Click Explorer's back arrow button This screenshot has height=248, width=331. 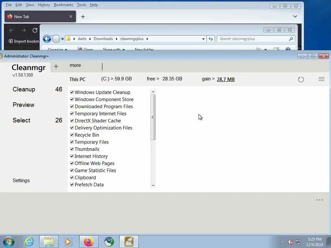(47, 39)
